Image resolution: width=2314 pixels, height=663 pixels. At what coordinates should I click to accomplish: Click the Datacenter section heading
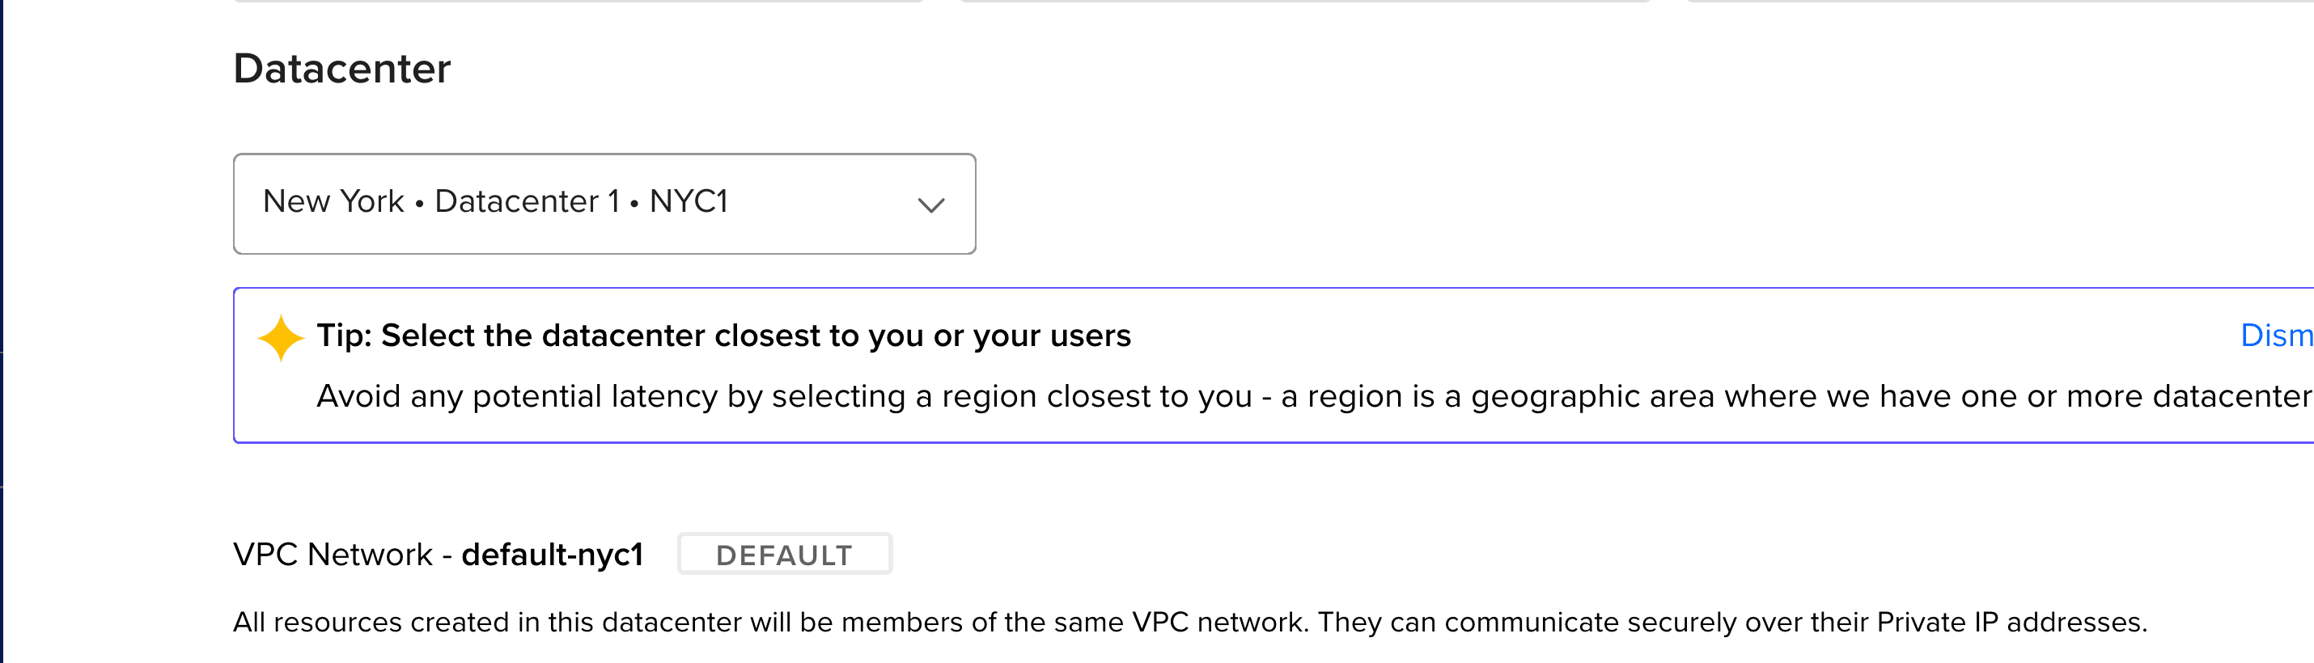(341, 69)
